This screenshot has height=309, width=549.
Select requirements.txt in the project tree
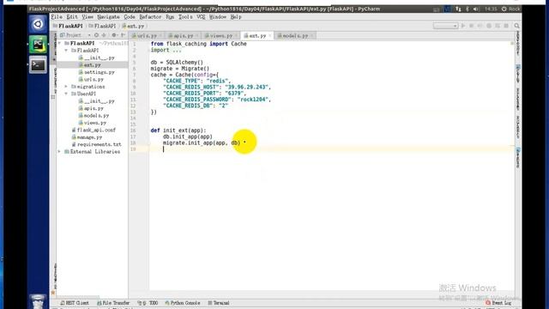[96, 144]
